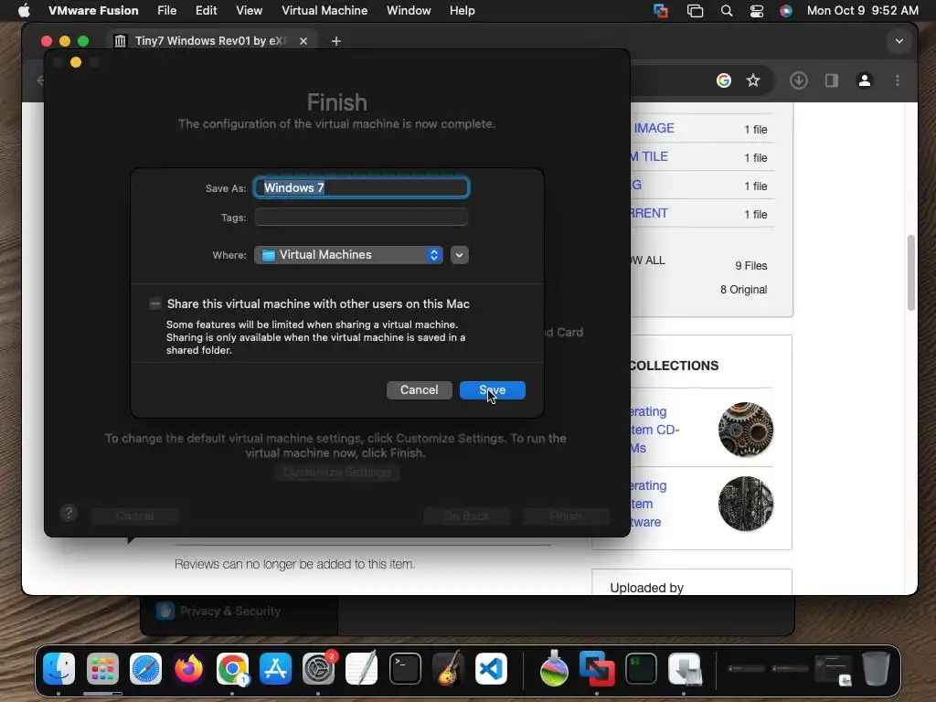This screenshot has width=936, height=702.
Task: Cancel the Save As dialog
Action: pos(419,389)
